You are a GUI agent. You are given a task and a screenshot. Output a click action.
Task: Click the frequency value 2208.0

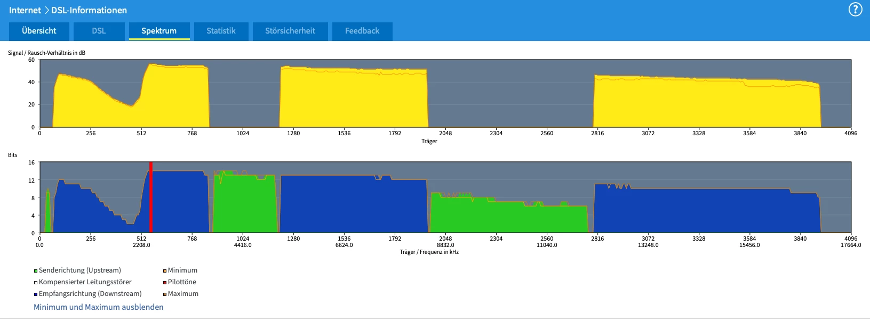pos(141,245)
